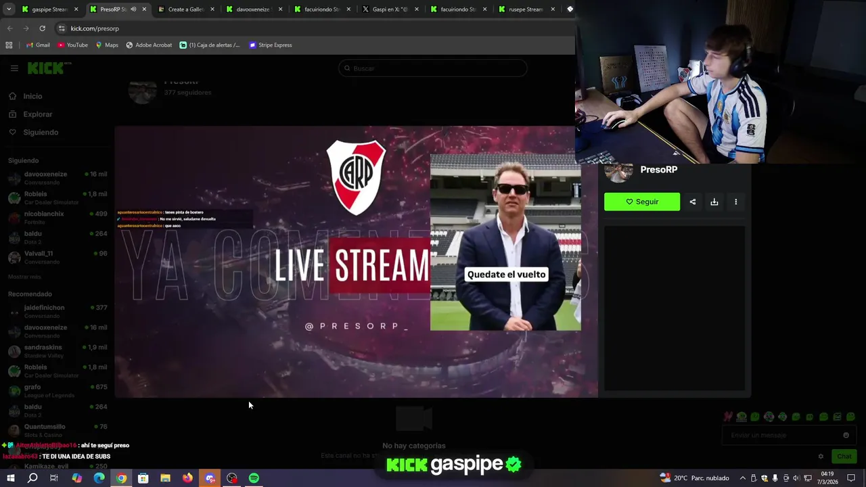Switch to the rusepe Stream tab
The image size is (866, 487).
526,9
